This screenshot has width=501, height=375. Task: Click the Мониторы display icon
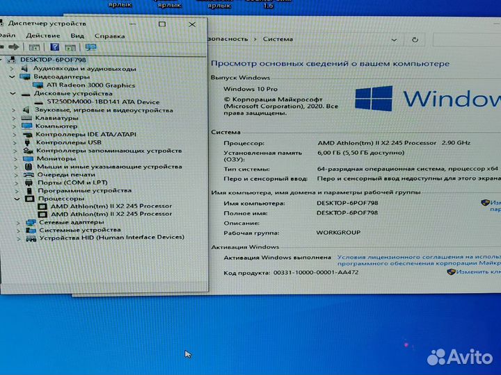[28, 158]
